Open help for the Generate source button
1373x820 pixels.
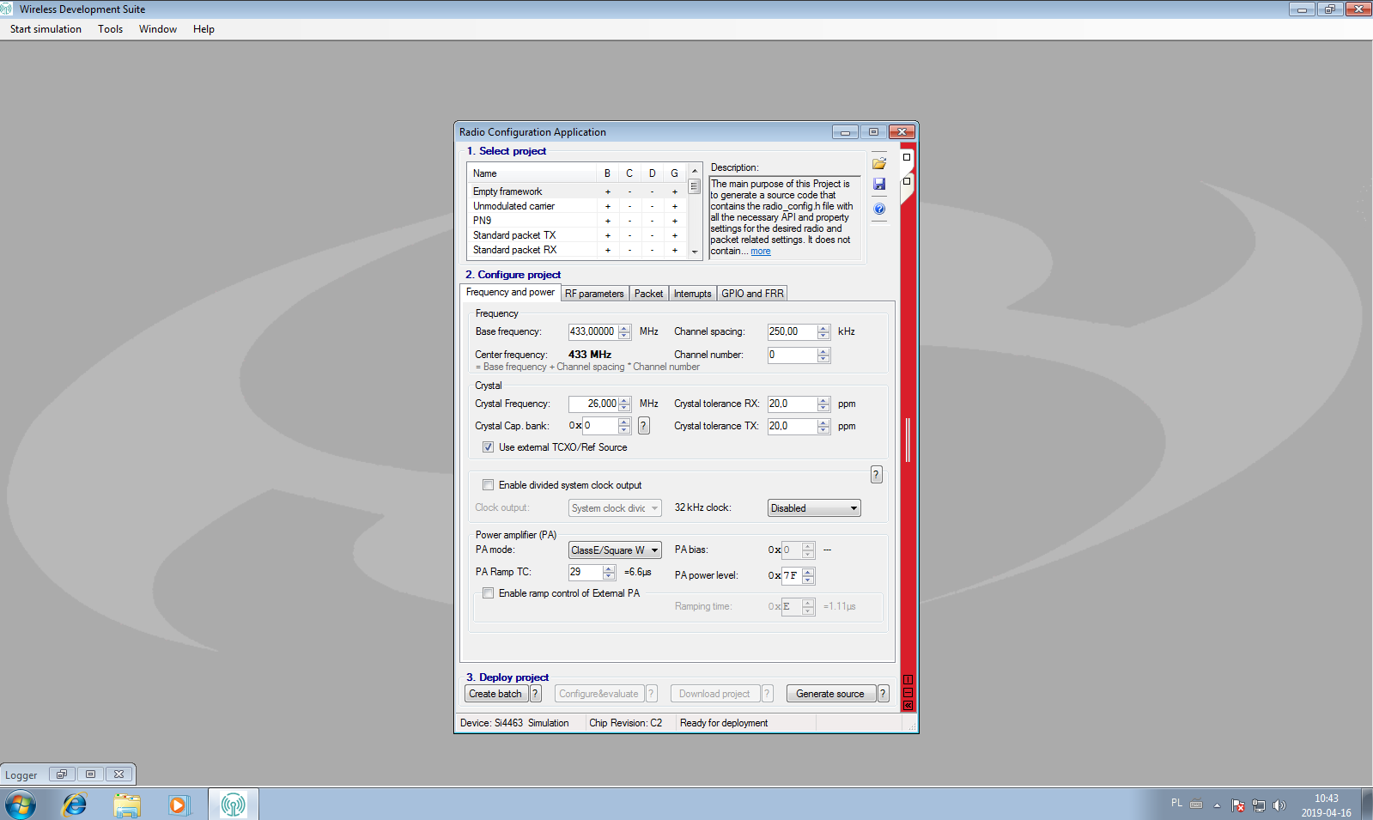click(883, 694)
